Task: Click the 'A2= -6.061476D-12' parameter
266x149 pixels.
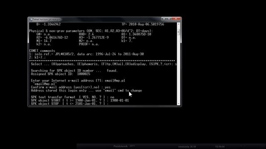Action: tap(52, 38)
